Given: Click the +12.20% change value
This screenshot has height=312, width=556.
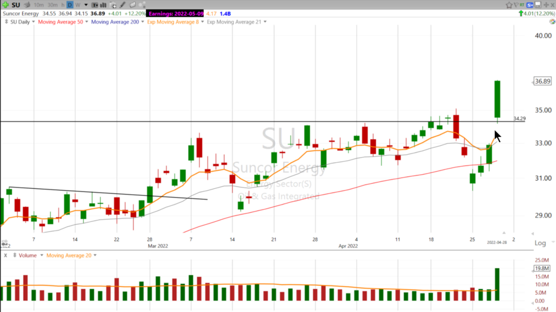Looking at the screenshot, I should coord(135,13).
